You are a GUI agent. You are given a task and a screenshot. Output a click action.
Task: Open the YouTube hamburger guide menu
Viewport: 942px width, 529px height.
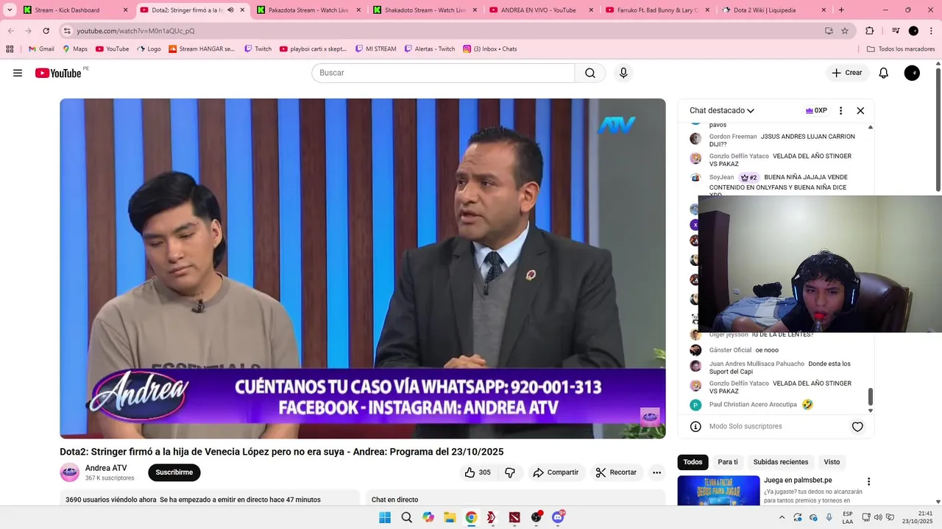[18, 73]
